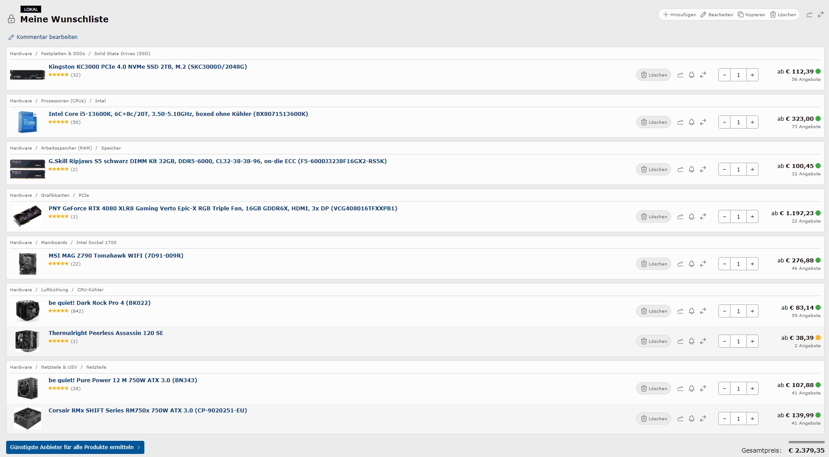This screenshot has width=829, height=457.
Task: Open the G.Skill Ripjaws S5 product link
Action: pos(217,161)
